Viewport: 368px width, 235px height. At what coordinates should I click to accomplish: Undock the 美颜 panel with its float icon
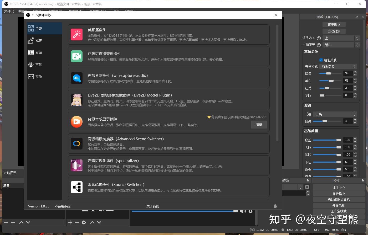pyautogui.click(x=357, y=17)
